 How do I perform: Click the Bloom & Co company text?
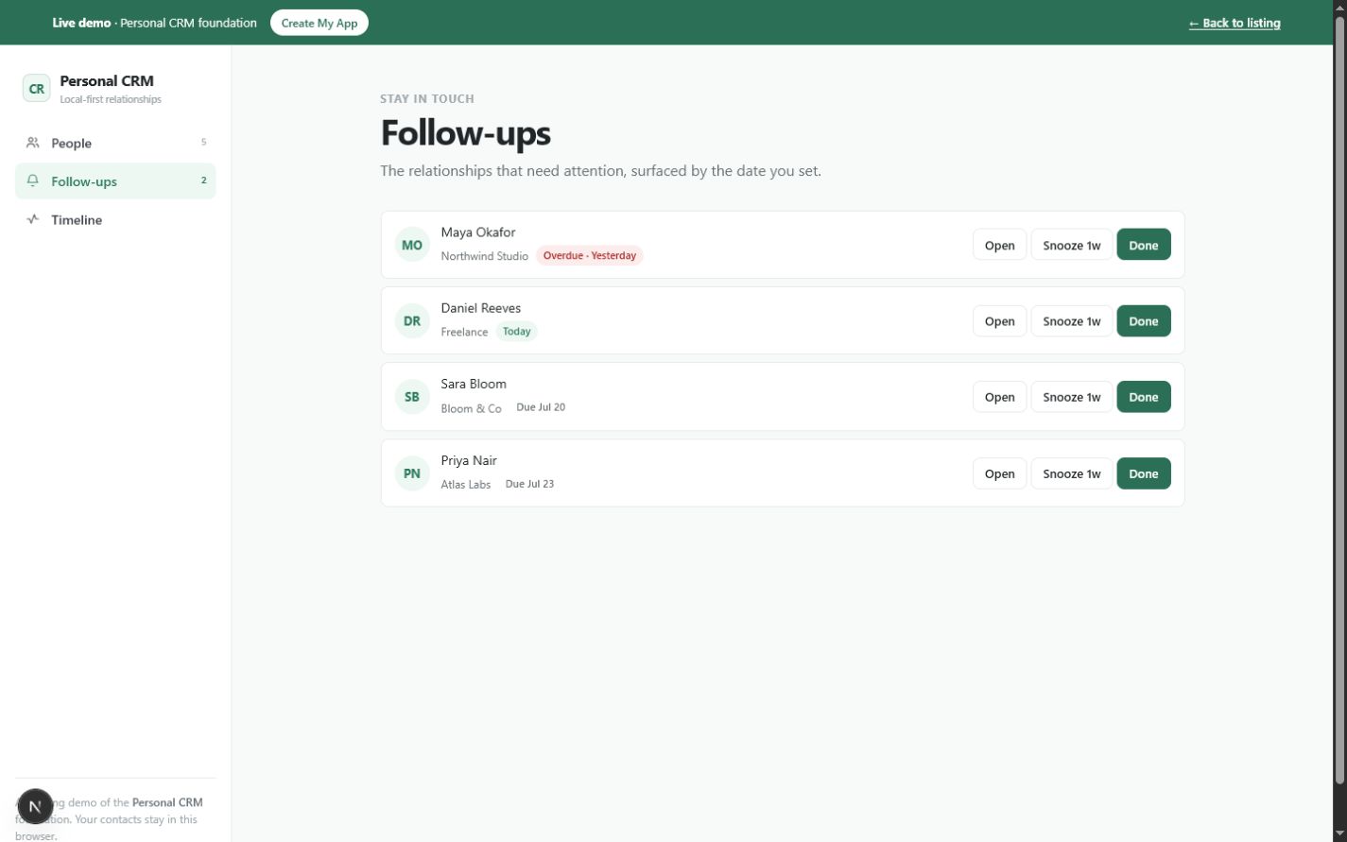tap(471, 408)
